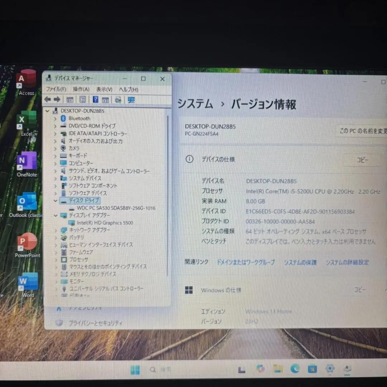Select モニター tree item
Viewport: 387px width, 387px height.
(x=77, y=281)
